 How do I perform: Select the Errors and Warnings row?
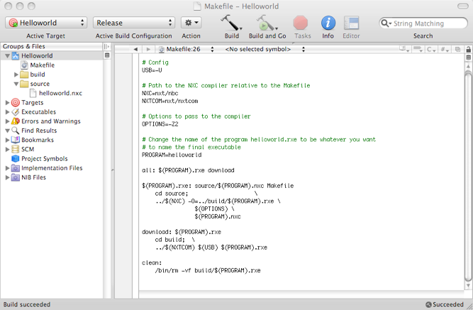[52, 121]
